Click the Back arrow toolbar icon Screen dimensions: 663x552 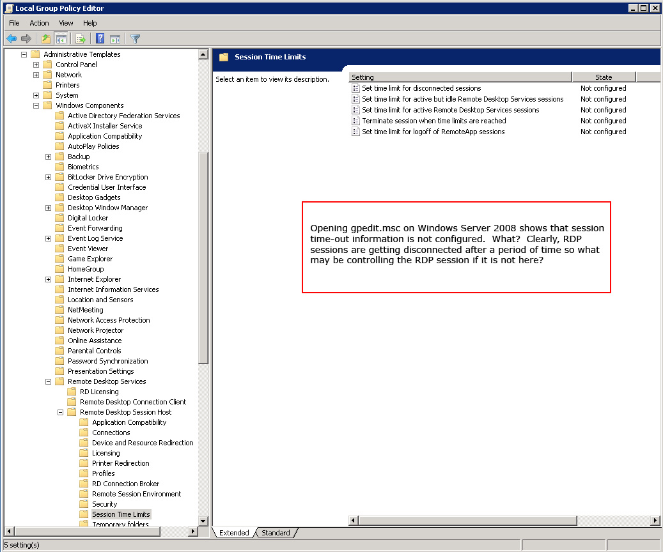[12, 39]
